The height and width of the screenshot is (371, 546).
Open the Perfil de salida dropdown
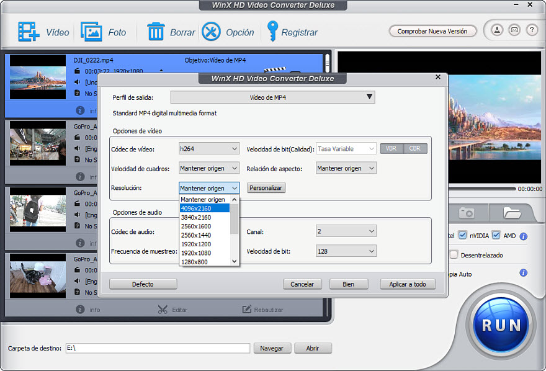point(272,97)
